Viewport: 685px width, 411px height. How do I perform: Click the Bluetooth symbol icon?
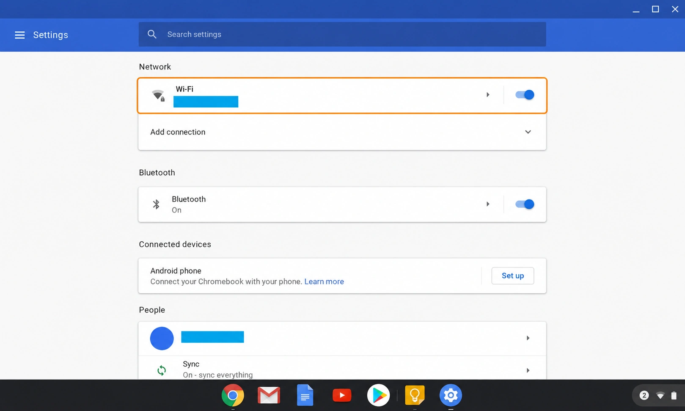[156, 204]
